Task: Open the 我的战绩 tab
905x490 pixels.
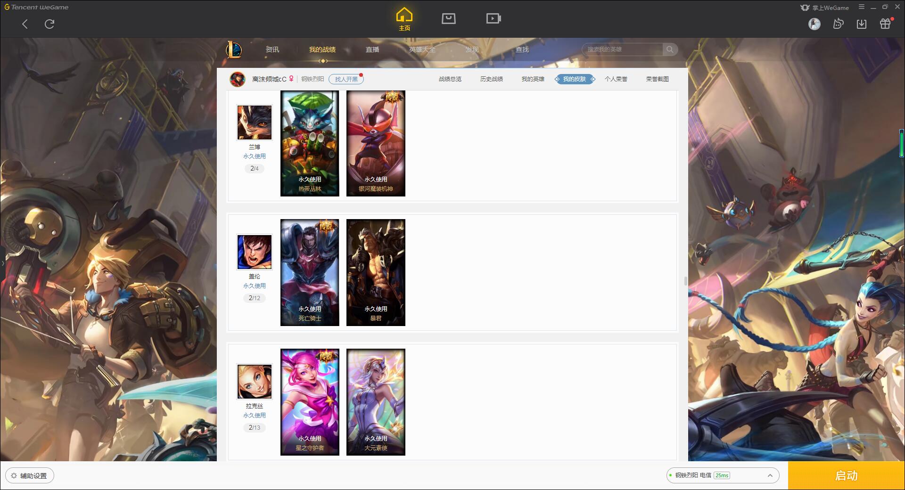Action: pos(322,49)
